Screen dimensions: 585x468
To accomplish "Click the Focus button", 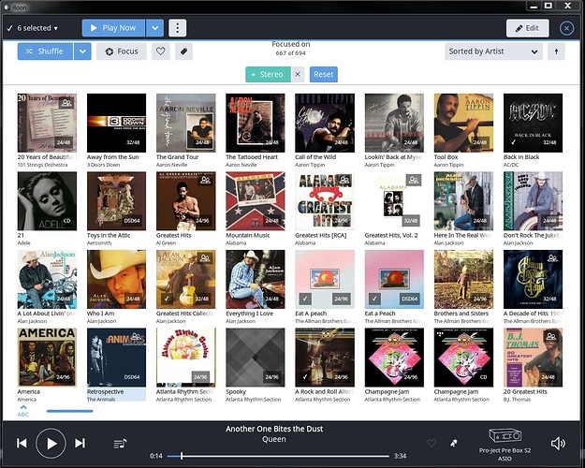I will point(122,51).
